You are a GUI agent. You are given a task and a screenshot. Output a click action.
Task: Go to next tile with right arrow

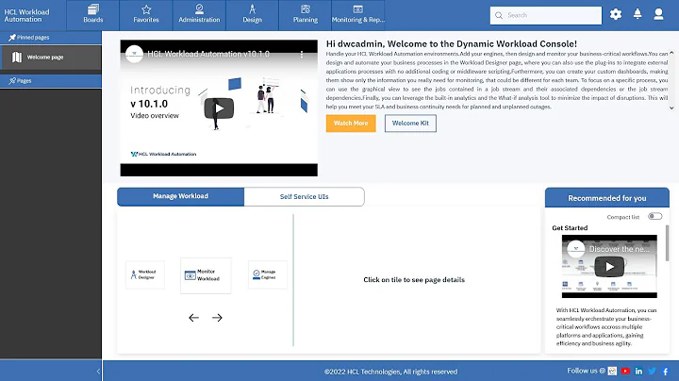pyautogui.click(x=217, y=318)
